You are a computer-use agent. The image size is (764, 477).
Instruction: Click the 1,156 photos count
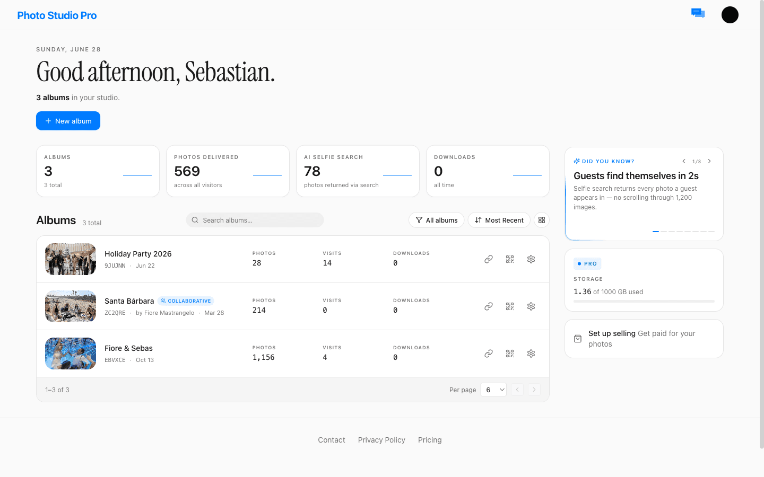coord(264,357)
